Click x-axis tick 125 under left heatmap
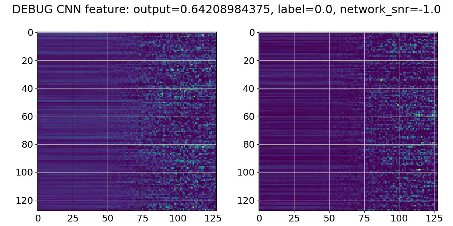 click(x=213, y=218)
